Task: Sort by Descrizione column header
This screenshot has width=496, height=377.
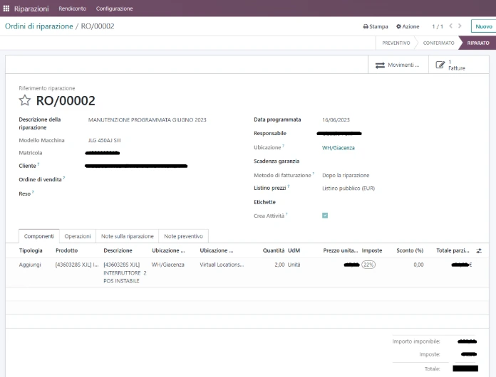Action: tap(118, 250)
